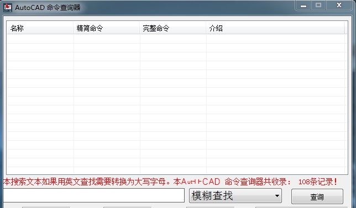Click the greyed-out maximize window button

(318, 6)
